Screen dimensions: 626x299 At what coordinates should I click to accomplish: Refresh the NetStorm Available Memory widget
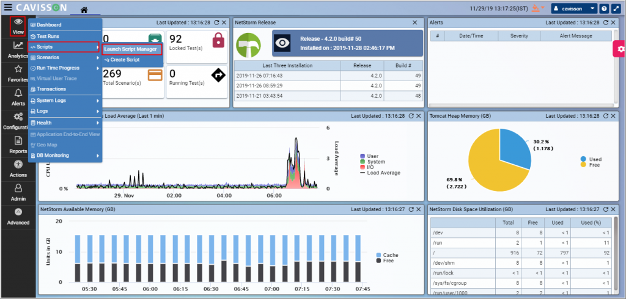pyautogui.click(x=411, y=209)
